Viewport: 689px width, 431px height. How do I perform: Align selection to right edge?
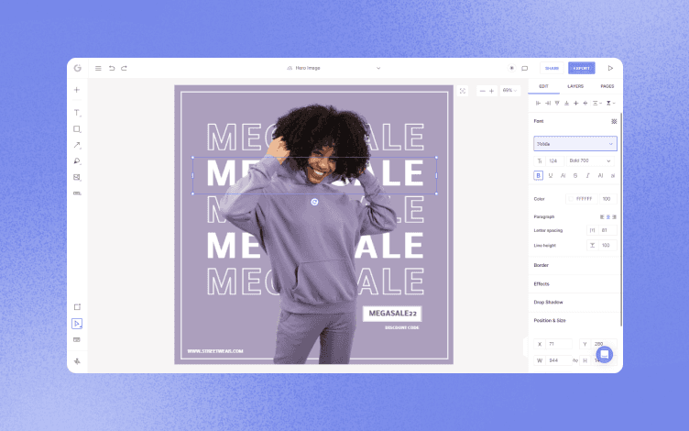(548, 103)
